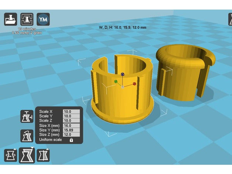Viewport: 232px width, 174px height.
Task: Click the Size X (mm) field
Action: (71, 126)
